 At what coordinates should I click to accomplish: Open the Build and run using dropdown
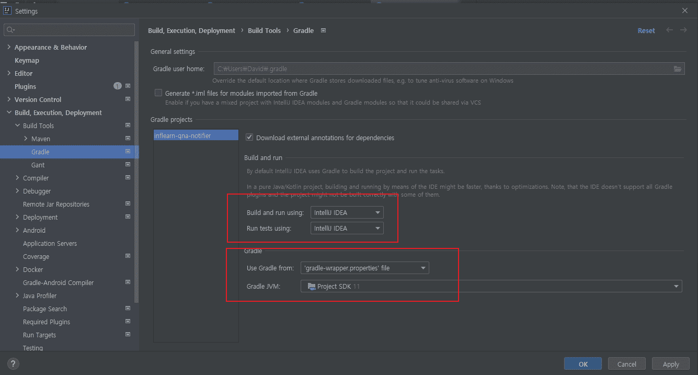(x=347, y=213)
